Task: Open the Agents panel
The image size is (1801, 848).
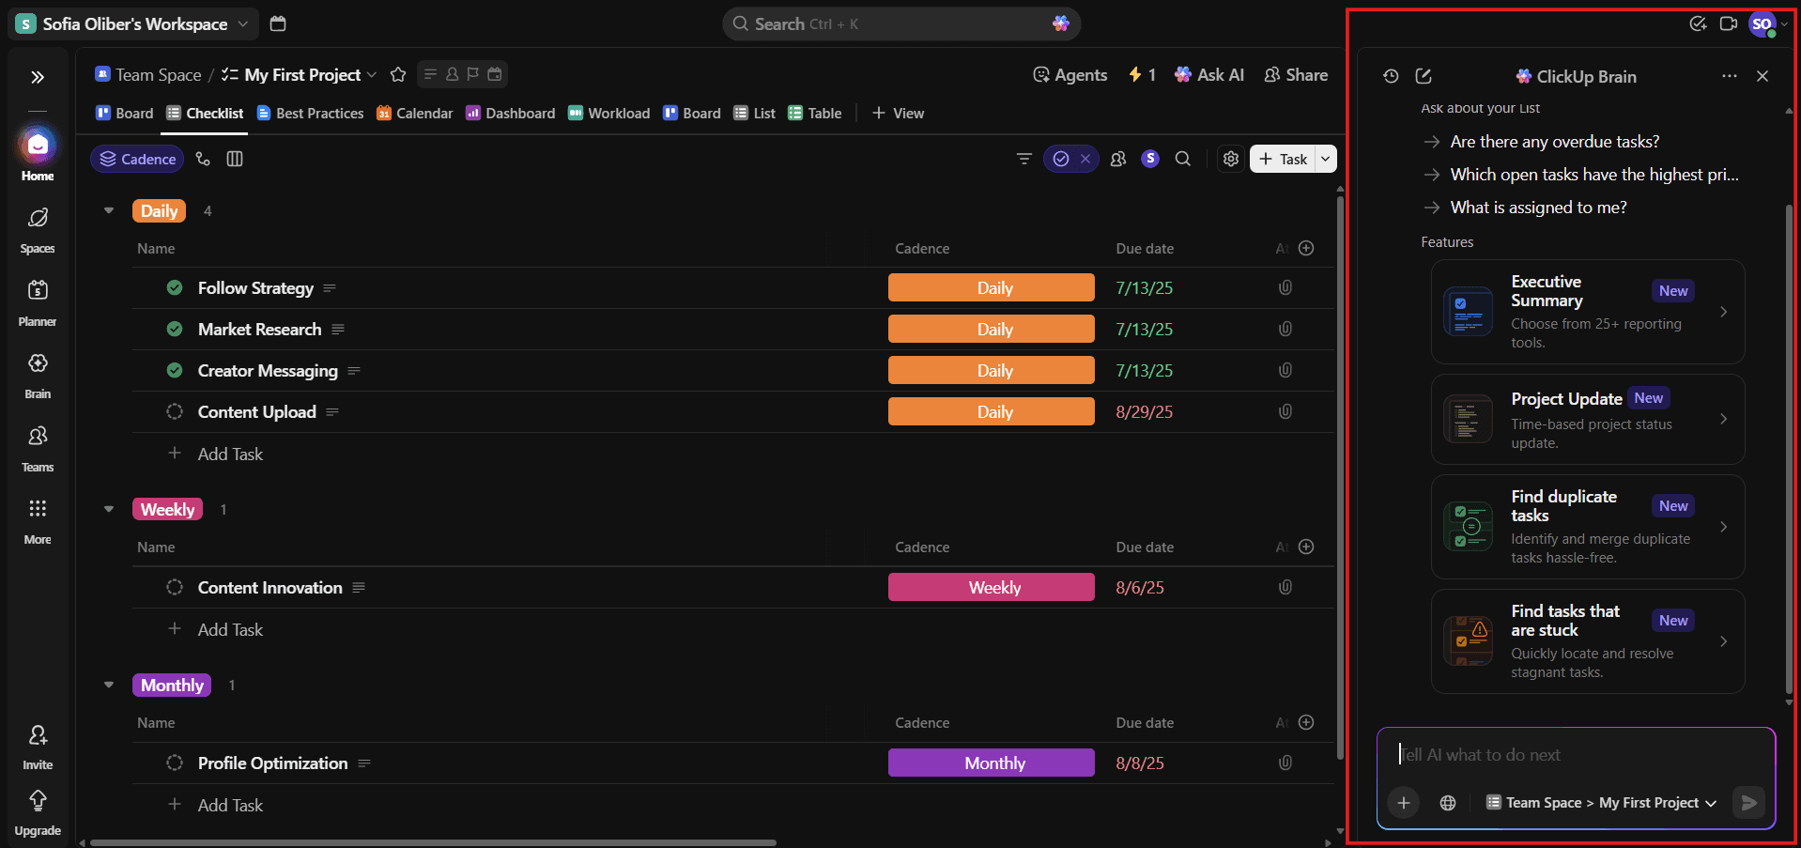Action: 1070,75
